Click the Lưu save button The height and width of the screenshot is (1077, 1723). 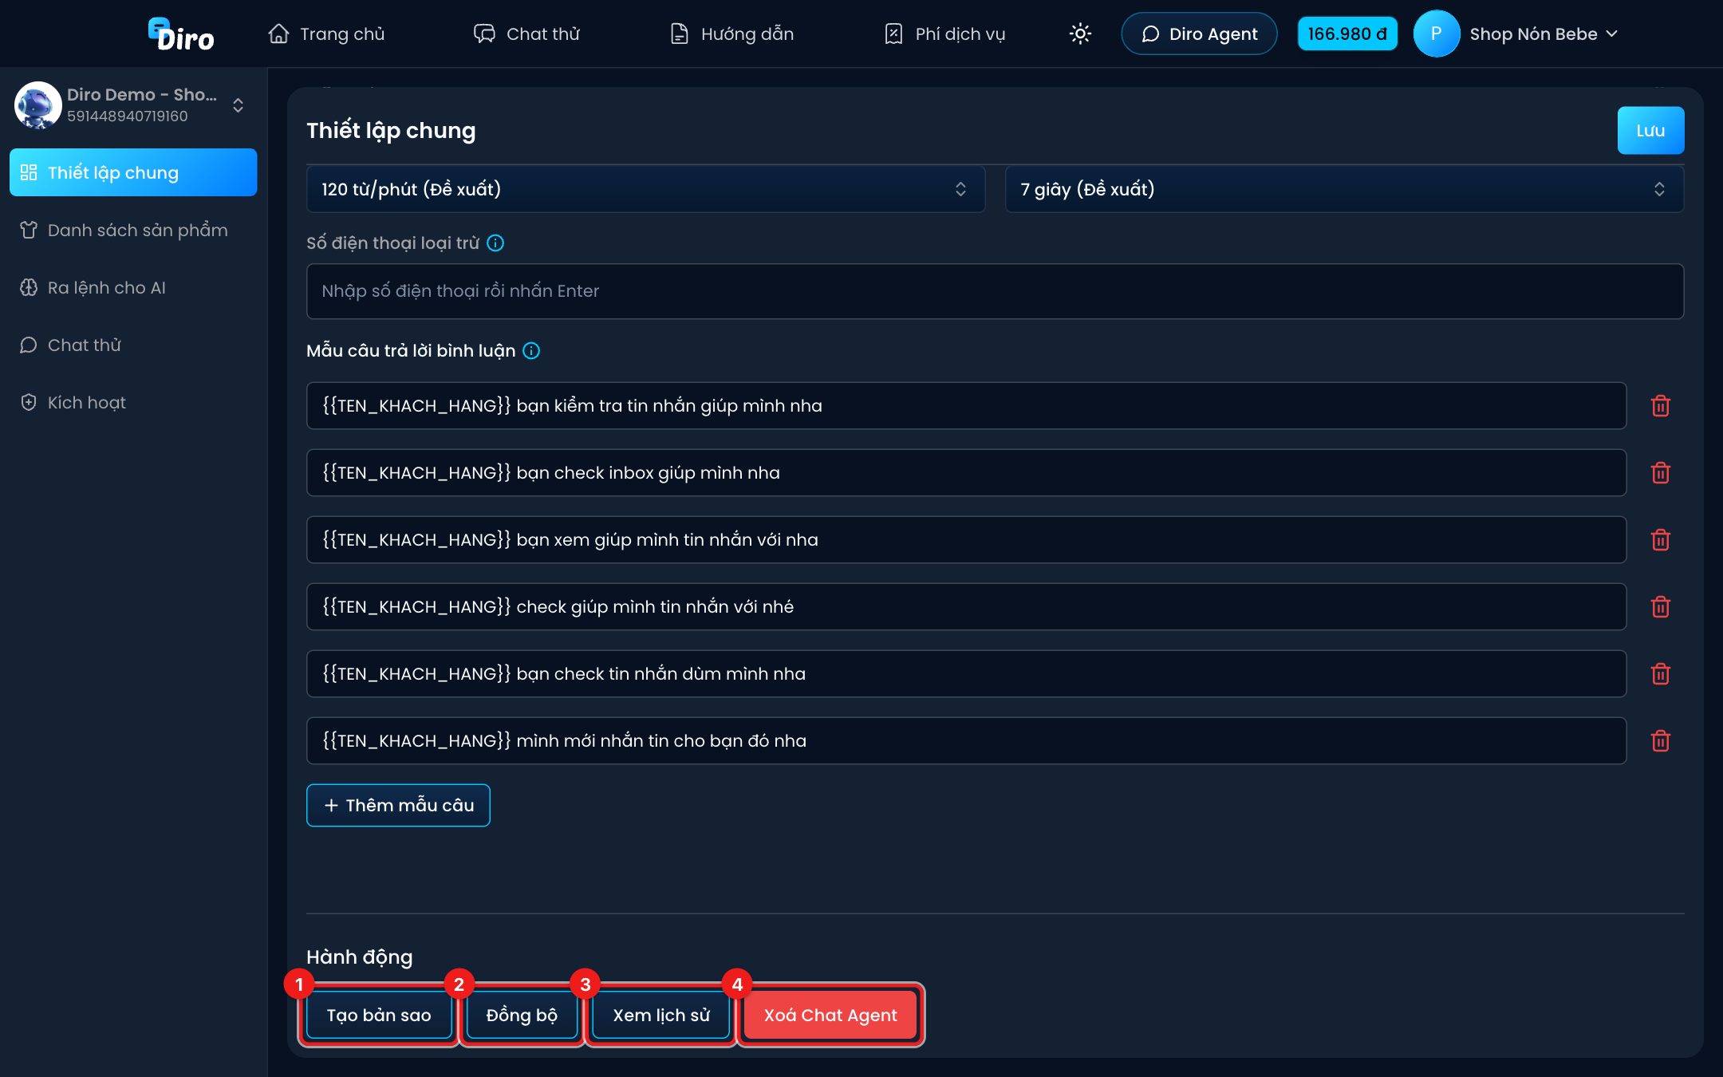(1650, 131)
